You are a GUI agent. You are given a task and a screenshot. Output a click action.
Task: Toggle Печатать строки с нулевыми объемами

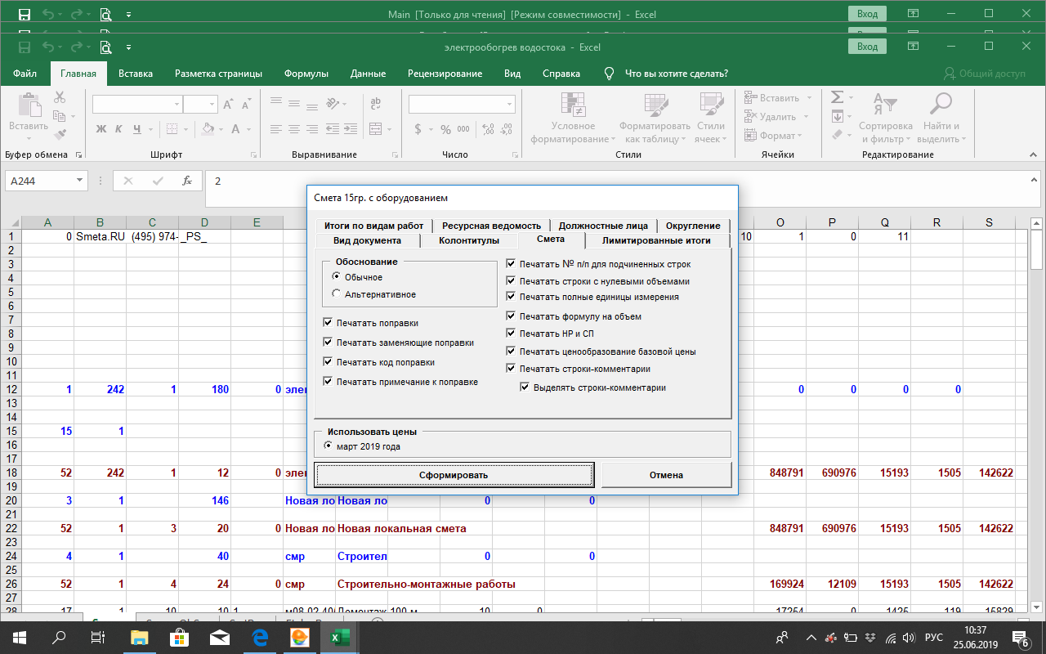tap(511, 280)
